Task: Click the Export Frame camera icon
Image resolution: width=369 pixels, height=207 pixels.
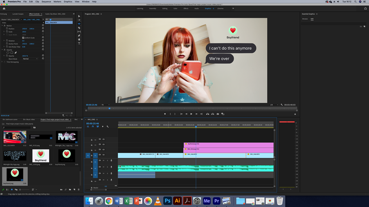Action: point(218,114)
